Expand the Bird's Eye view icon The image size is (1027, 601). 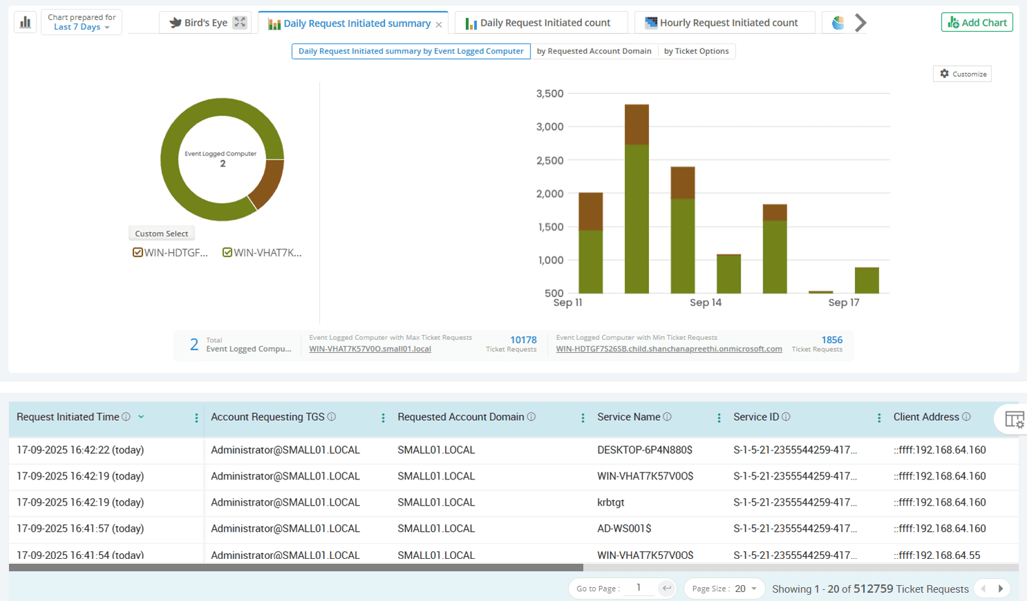240,22
